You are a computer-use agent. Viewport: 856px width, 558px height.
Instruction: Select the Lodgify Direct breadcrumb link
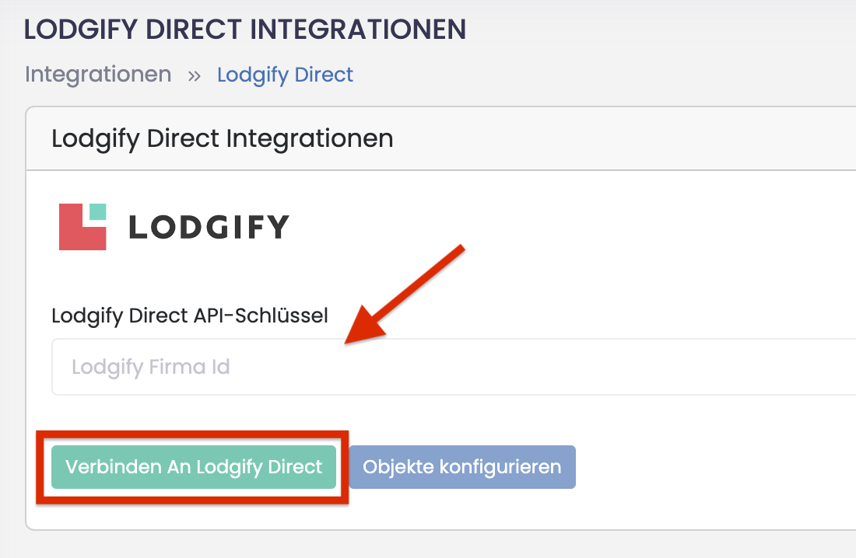pyautogui.click(x=285, y=75)
